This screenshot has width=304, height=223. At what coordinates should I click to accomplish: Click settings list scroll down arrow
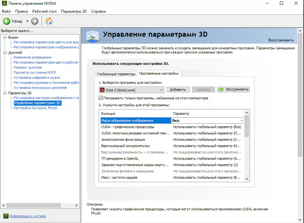(x=247, y=179)
